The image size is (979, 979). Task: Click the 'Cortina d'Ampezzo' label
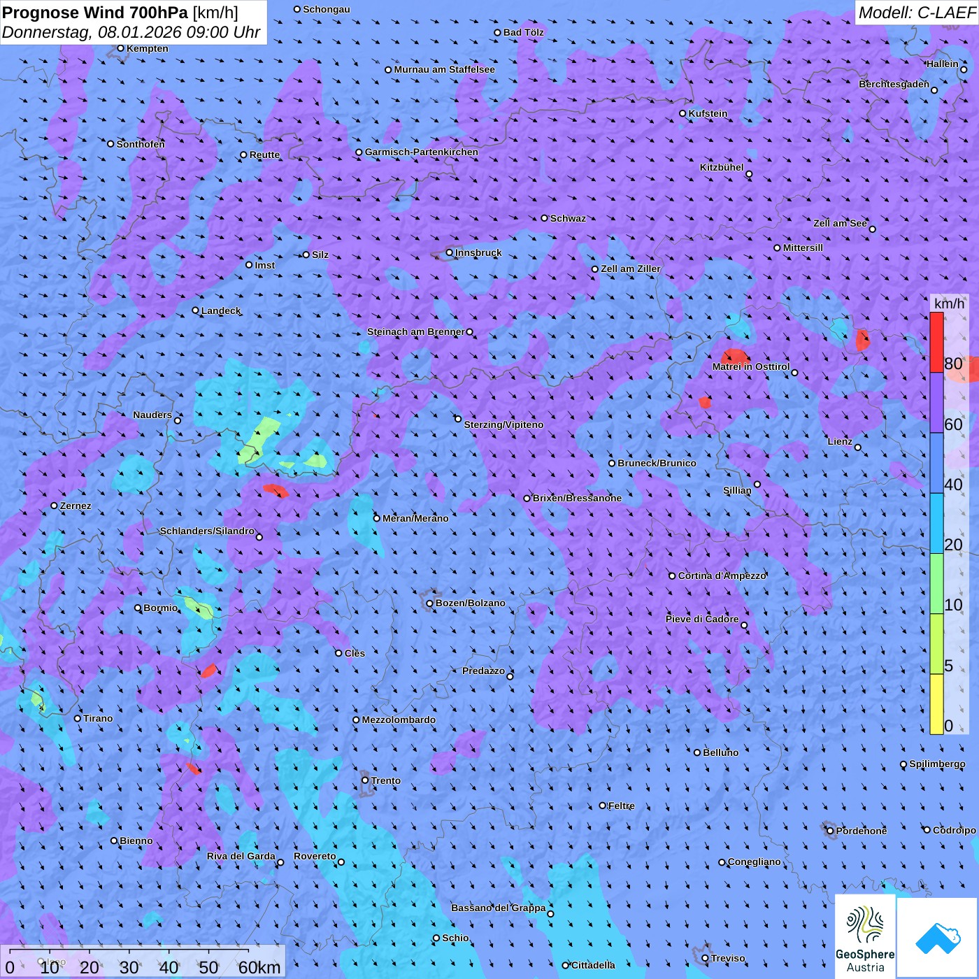tap(722, 576)
